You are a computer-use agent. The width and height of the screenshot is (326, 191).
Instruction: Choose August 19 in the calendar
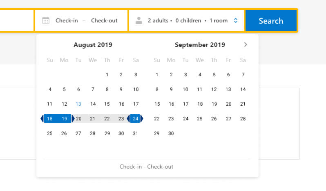(x=64, y=119)
